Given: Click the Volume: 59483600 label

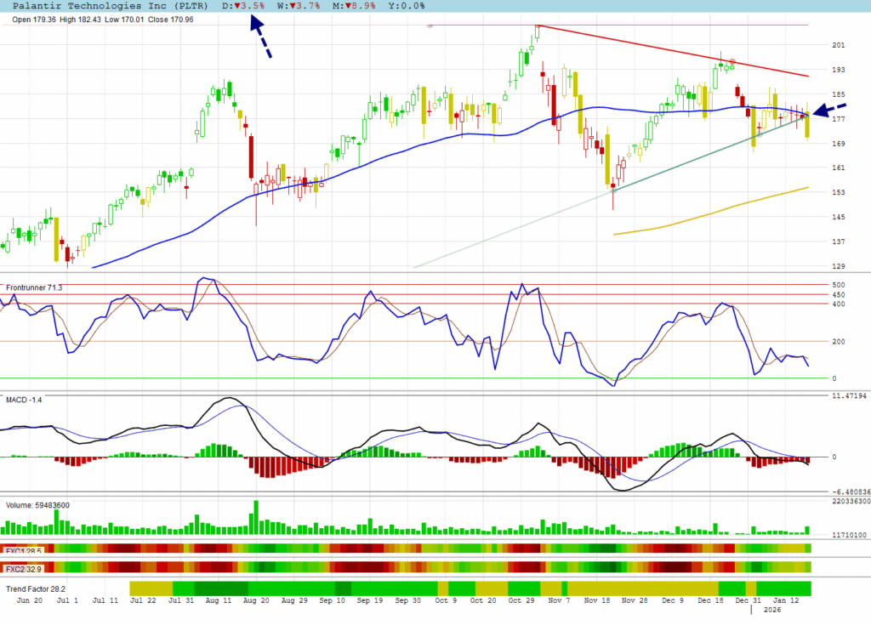Looking at the screenshot, I should (37, 505).
